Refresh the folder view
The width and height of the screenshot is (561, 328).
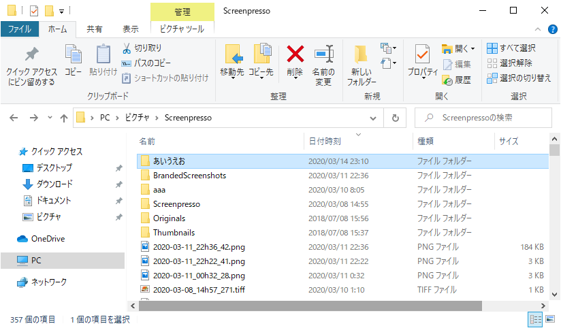[x=396, y=118]
